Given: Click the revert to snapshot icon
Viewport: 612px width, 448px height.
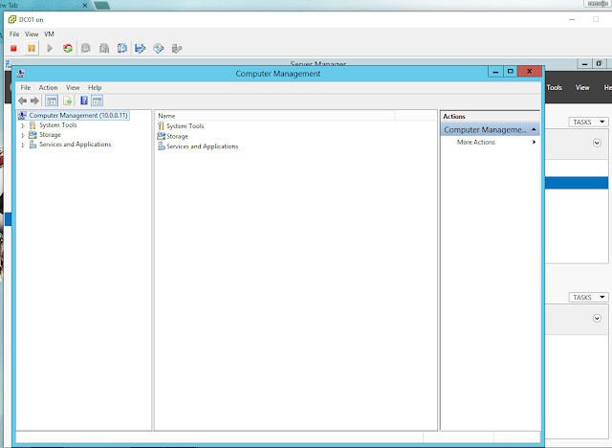Looking at the screenshot, I should click(104, 49).
